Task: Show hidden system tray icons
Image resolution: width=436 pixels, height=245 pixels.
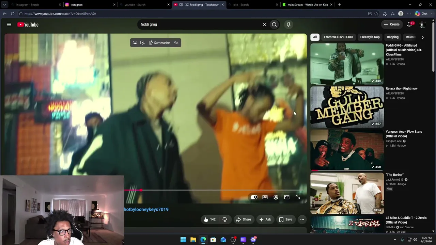Action: pos(395,240)
